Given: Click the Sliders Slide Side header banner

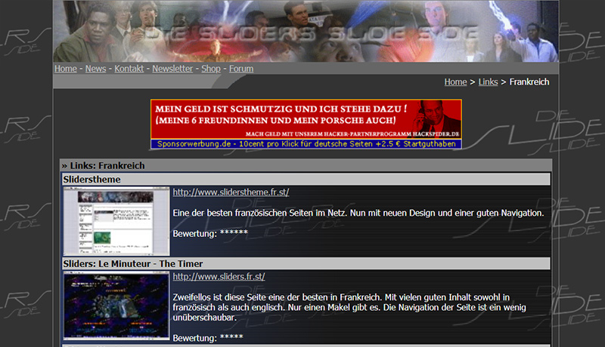Looking at the screenshot, I should [306, 31].
